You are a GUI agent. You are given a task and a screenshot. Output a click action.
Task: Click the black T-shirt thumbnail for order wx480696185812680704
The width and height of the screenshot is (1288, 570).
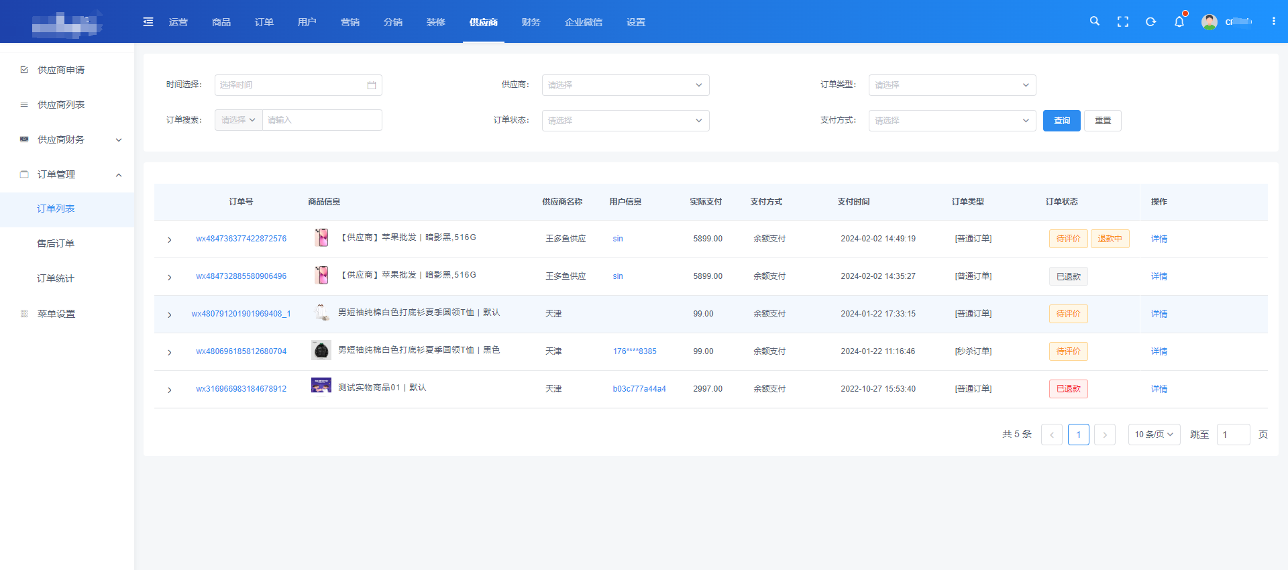pos(321,350)
